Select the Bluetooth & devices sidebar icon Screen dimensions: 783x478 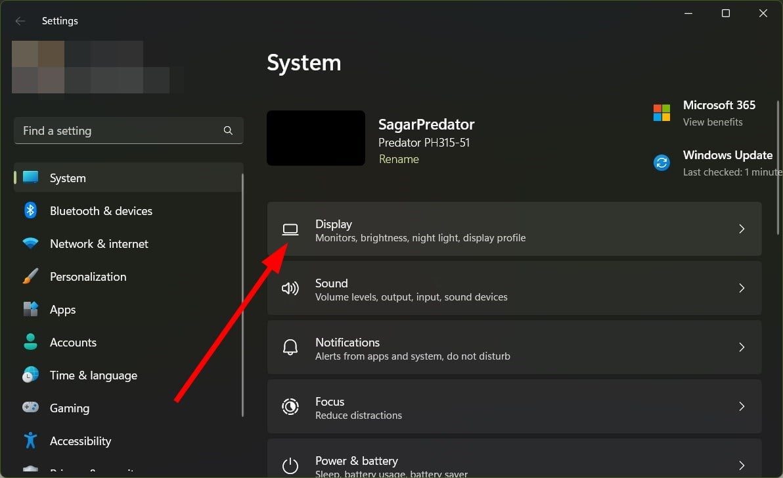(30, 210)
